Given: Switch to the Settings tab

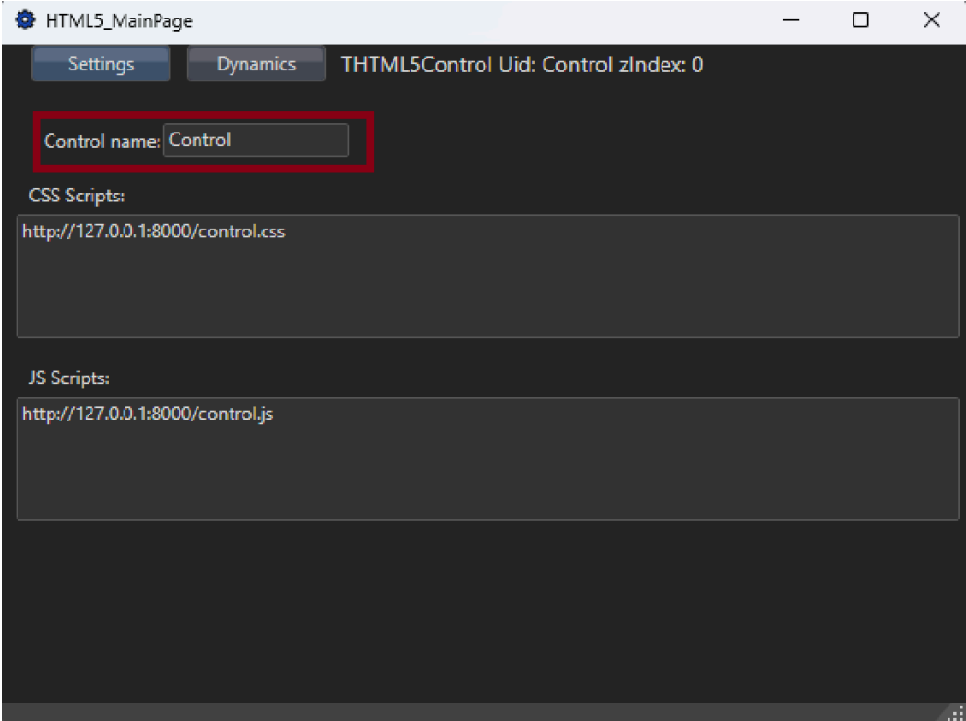Looking at the screenshot, I should point(101,65).
